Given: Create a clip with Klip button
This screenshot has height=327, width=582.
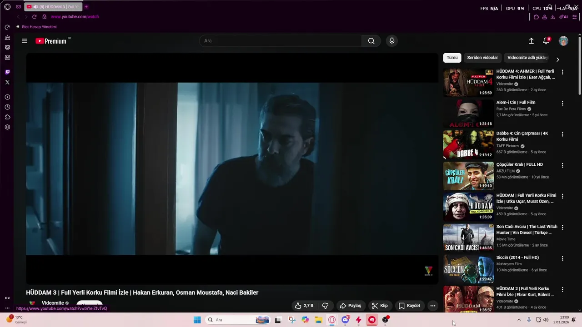Looking at the screenshot, I should pyautogui.click(x=380, y=306).
